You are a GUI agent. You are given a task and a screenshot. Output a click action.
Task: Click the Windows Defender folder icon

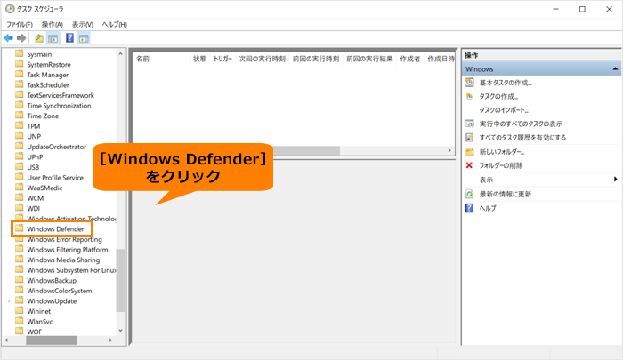(19, 228)
